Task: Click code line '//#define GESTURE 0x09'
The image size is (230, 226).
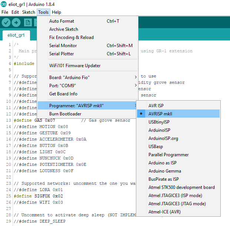Action: (x=42, y=133)
